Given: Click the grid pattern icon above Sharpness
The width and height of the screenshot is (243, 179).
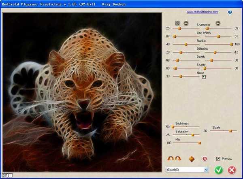Looking at the screenshot, I should click(x=177, y=23).
